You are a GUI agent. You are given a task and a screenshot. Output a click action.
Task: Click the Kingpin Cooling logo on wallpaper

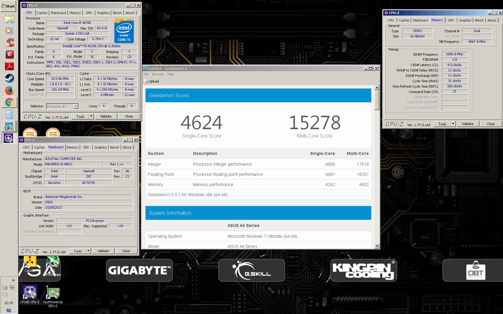click(x=364, y=270)
